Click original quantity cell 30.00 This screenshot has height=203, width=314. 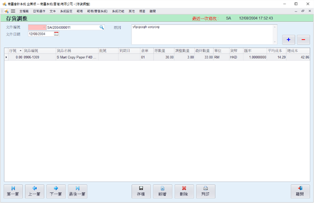[164, 57]
